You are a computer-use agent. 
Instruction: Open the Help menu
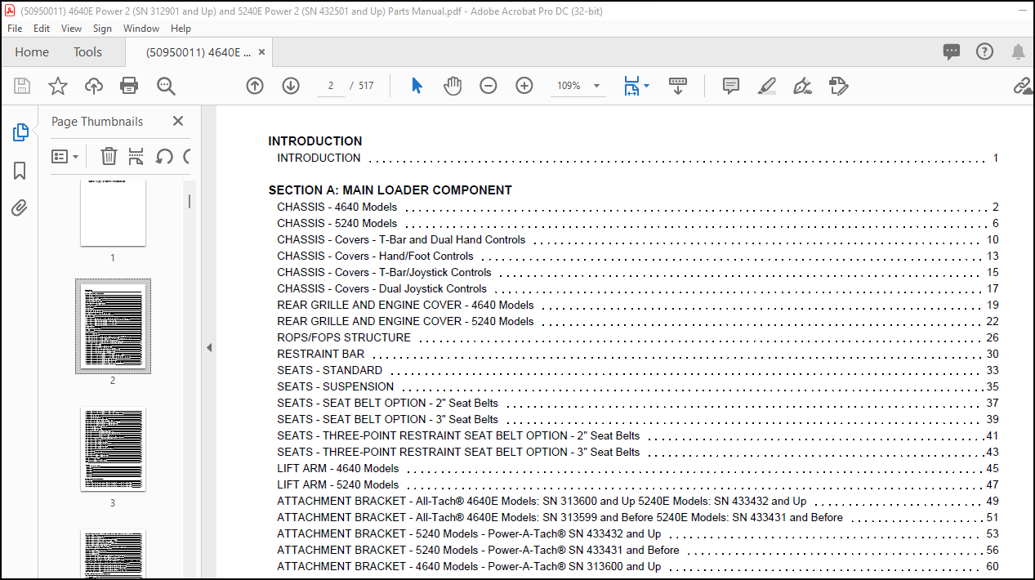pos(181,28)
